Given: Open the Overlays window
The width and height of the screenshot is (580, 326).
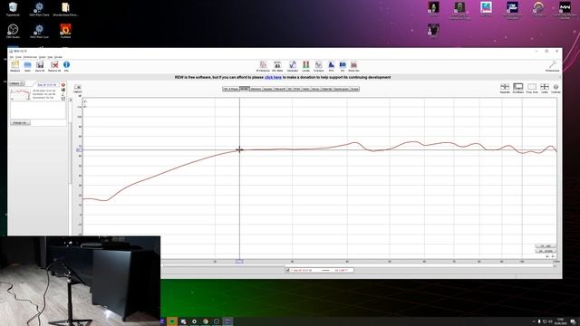Looking at the screenshot, I should 318,66.
